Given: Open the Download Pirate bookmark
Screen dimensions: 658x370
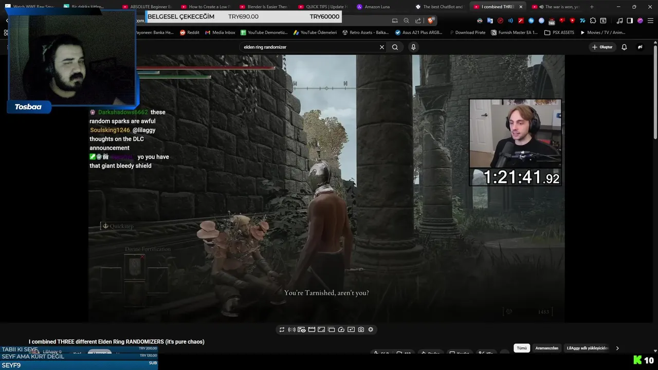Looking at the screenshot, I should coord(467,32).
